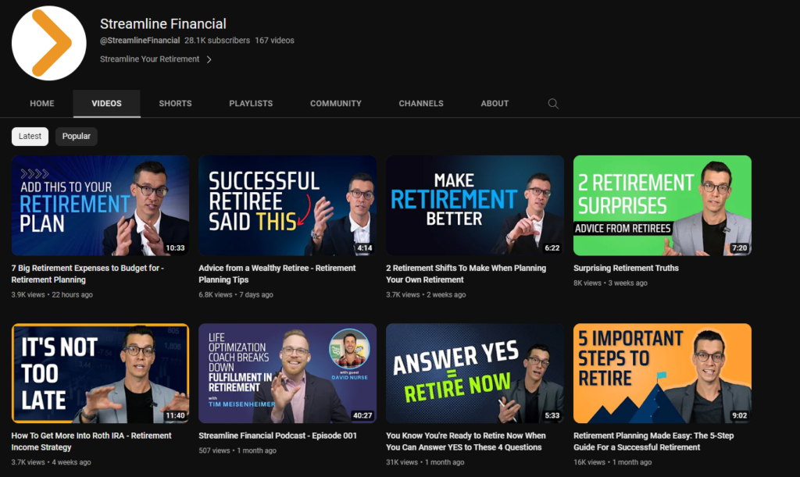Expand channel description chevron arrow
The image size is (800, 477).
[x=209, y=59]
